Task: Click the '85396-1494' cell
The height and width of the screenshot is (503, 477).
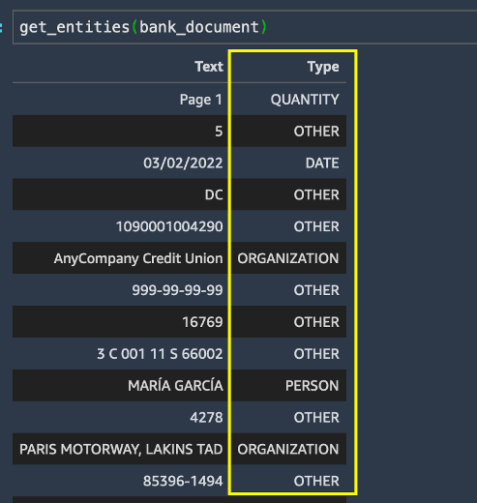Action: coord(183,481)
